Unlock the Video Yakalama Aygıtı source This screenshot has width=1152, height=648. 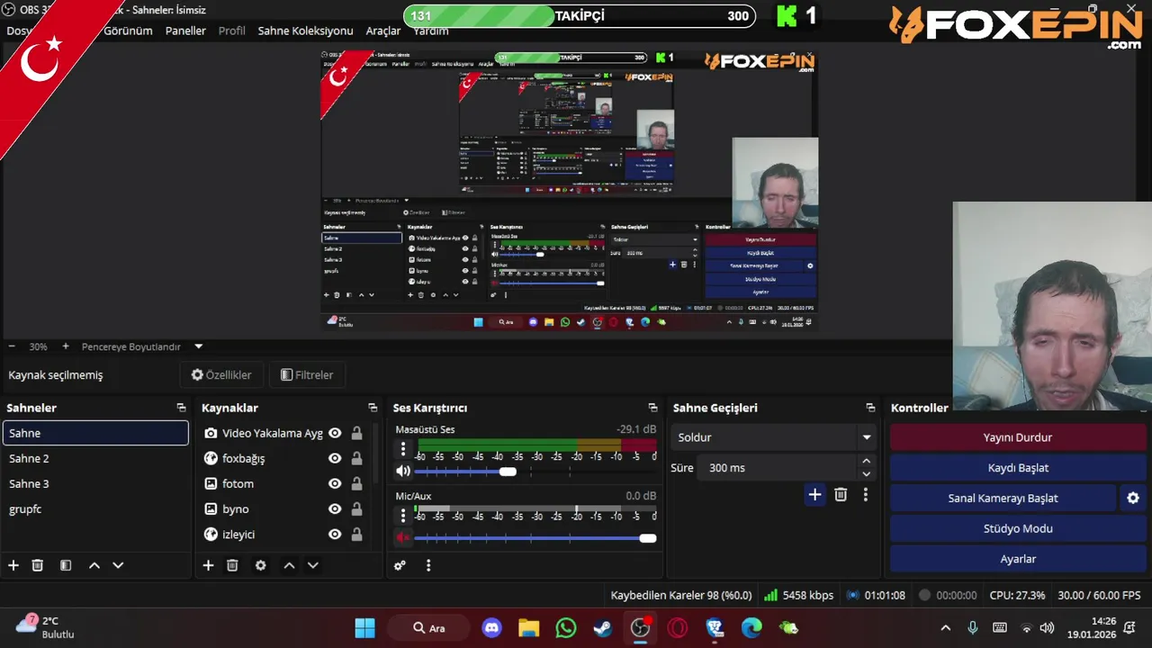point(356,433)
